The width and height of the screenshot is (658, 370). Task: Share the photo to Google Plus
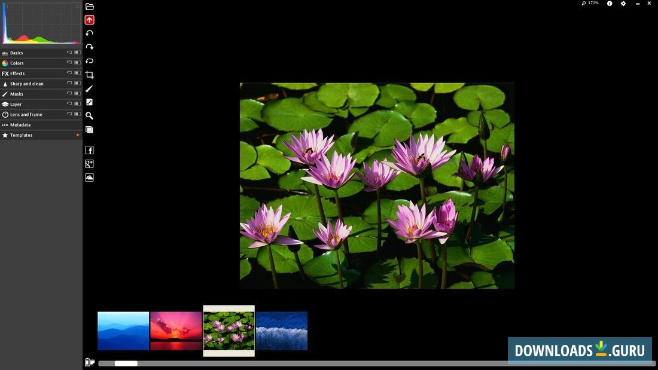89,164
